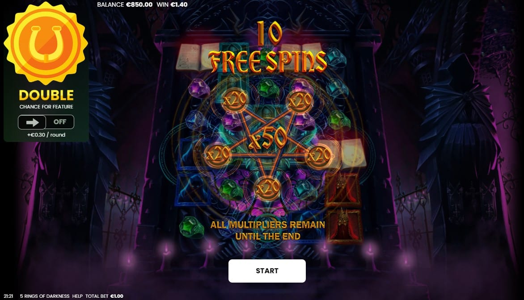The width and height of the screenshot is (524, 300).
Task: Click the clock time in status bar
Action: pyautogui.click(x=8, y=296)
